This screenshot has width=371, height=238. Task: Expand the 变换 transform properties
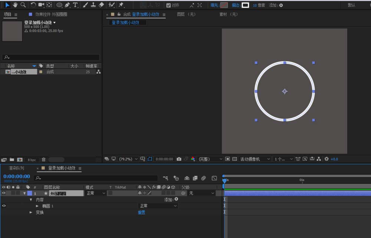click(x=31, y=212)
